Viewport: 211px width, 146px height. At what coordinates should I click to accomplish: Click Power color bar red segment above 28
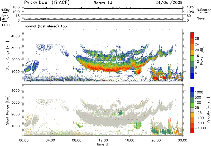pyautogui.click(x=192, y=36)
